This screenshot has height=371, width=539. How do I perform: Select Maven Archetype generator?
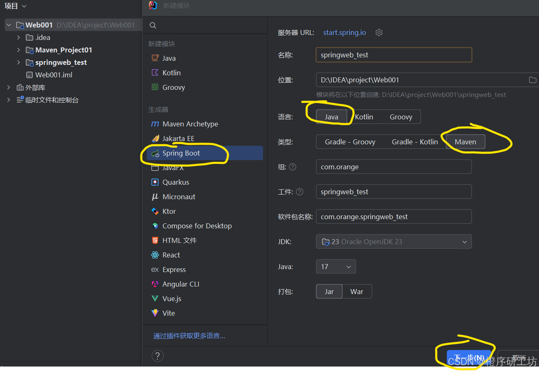pyautogui.click(x=205, y=124)
